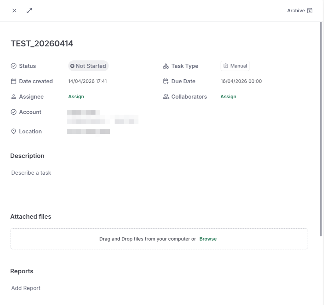Viewport: 324px width, 305px height.
Task: Click the Location pin icon
Action: coord(13,131)
